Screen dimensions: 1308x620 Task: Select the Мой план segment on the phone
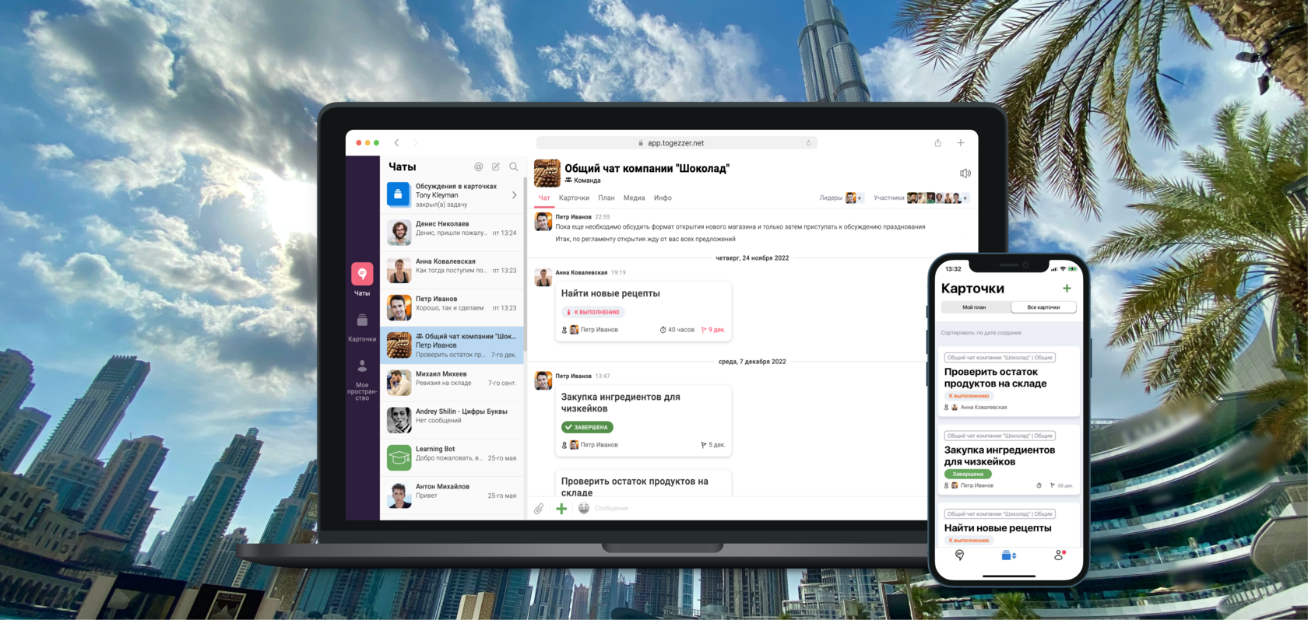(x=974, y=307)
